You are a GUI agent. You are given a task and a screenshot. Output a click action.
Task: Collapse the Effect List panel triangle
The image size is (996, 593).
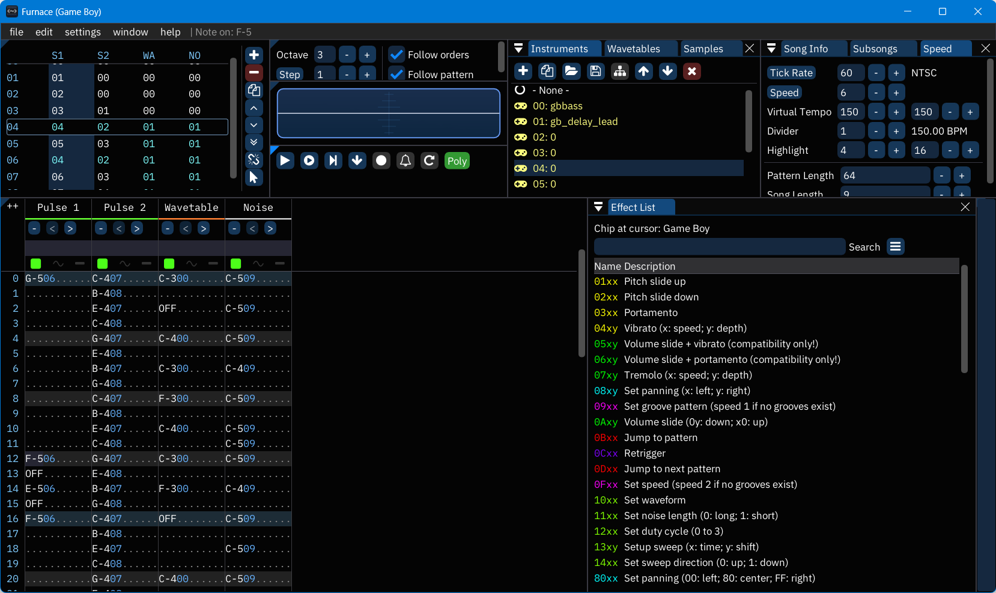click(x=598, y=207)
